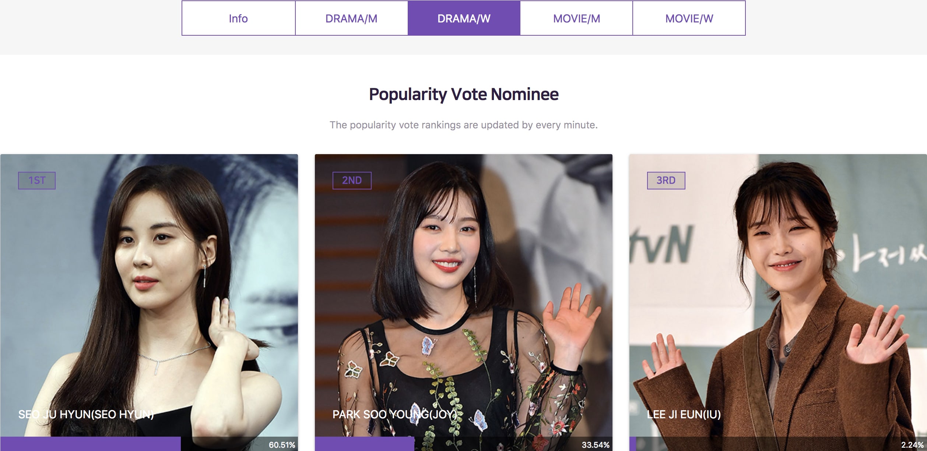This screenshot has width=927, height=451.
Task: Click the 1ST rank badge
Action: tap(37, 181)
